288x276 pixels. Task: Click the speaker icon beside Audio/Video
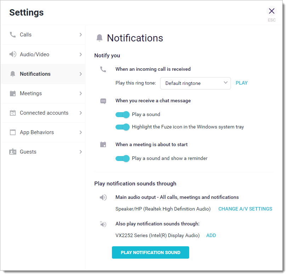point(13,54)
